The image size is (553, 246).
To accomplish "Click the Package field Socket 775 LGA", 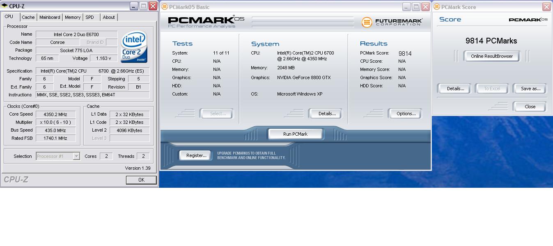I will pos(76,50).
